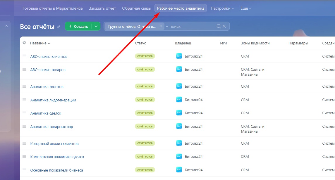The height and width of the screenshot is (180, 335).
Task: Open row menu for Аналитика звонков
Action: click(x=25, y=86)
